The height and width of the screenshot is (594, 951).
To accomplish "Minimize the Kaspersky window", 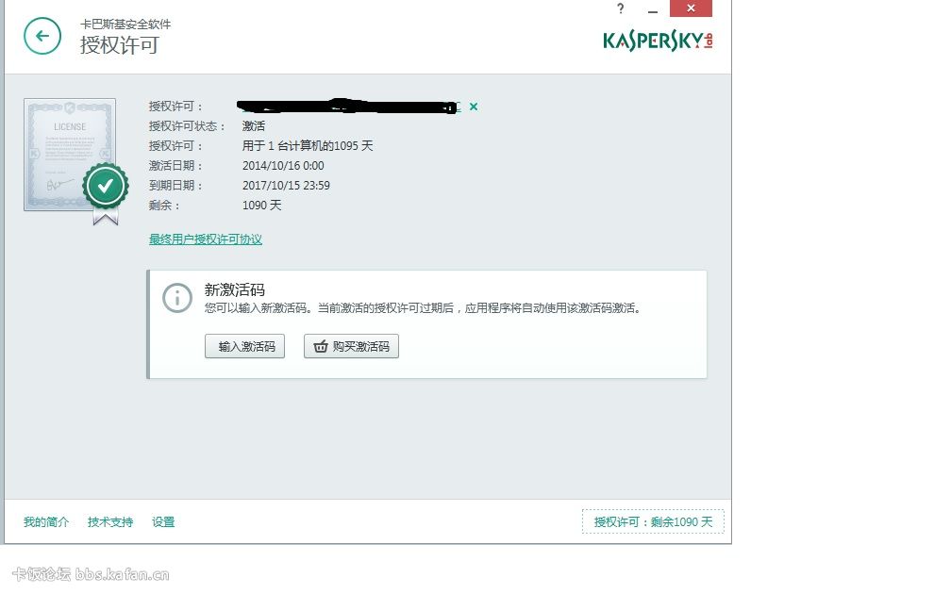I will pos(653,9).
